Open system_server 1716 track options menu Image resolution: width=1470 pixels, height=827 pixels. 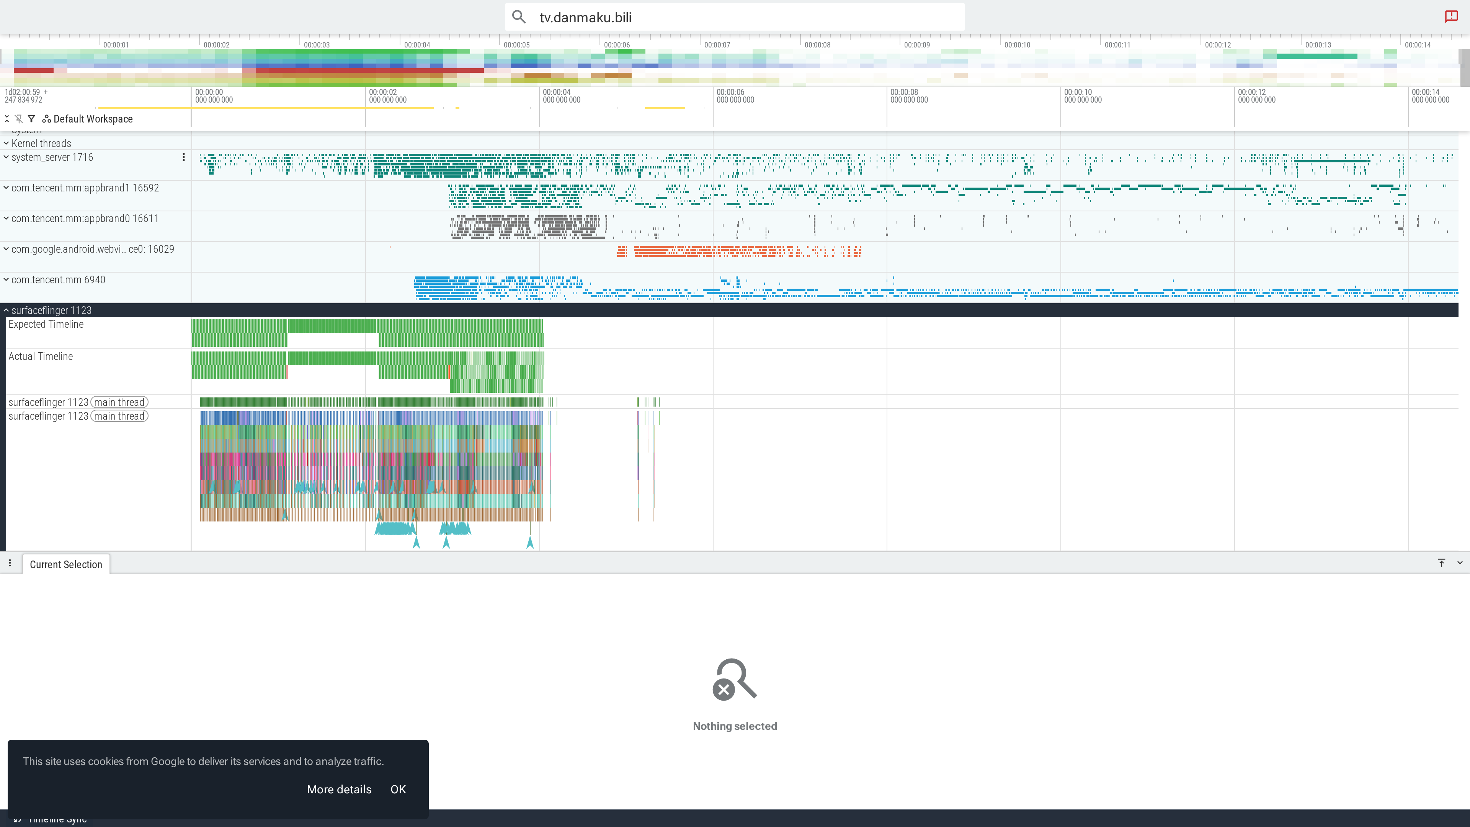click(183, 157)
